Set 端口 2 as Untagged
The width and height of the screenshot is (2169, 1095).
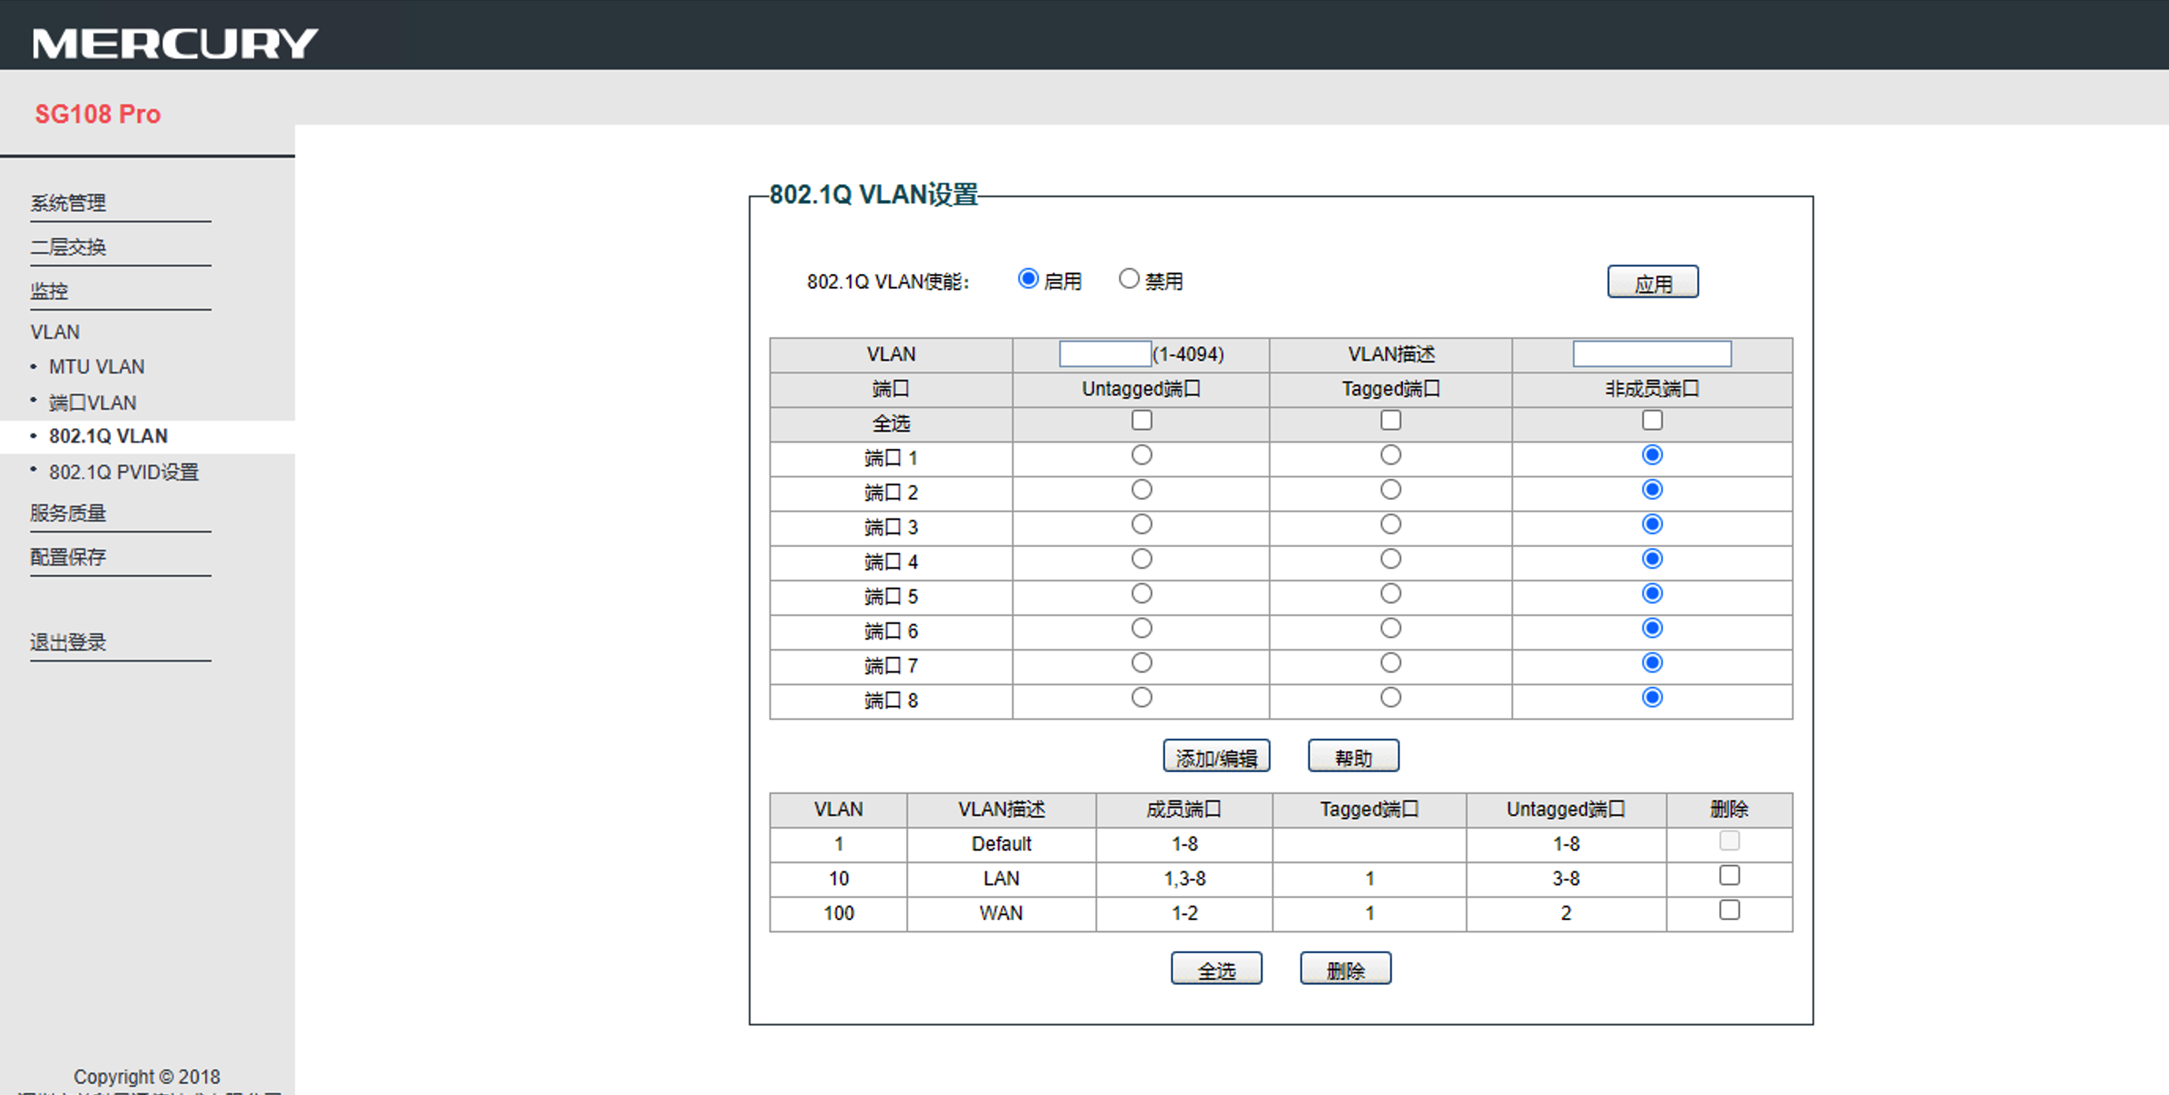pos(1142,490)
